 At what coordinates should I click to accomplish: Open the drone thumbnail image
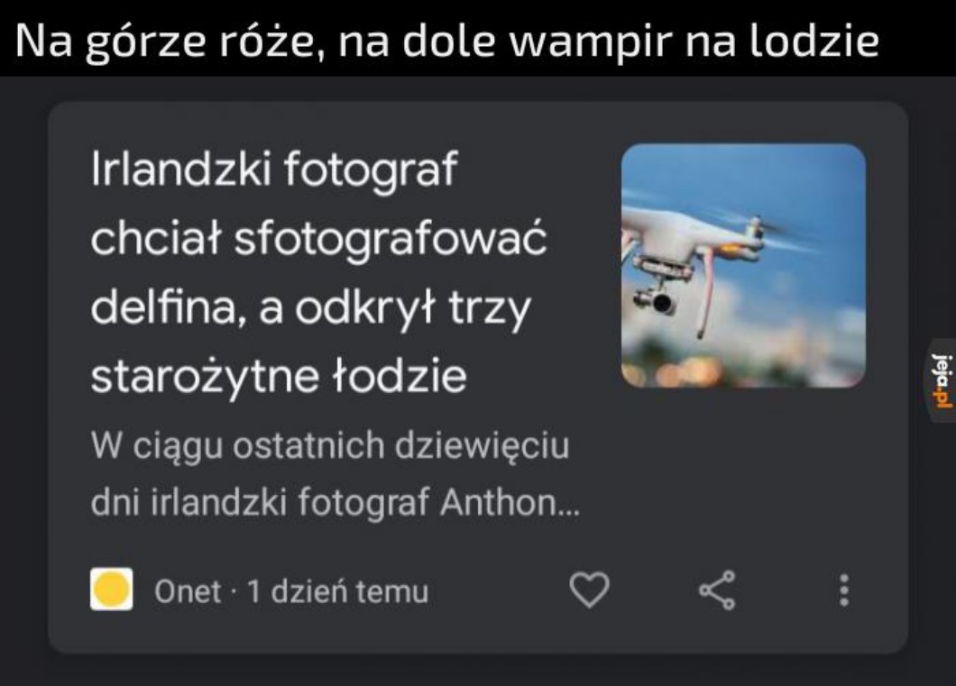pos(743,266)
